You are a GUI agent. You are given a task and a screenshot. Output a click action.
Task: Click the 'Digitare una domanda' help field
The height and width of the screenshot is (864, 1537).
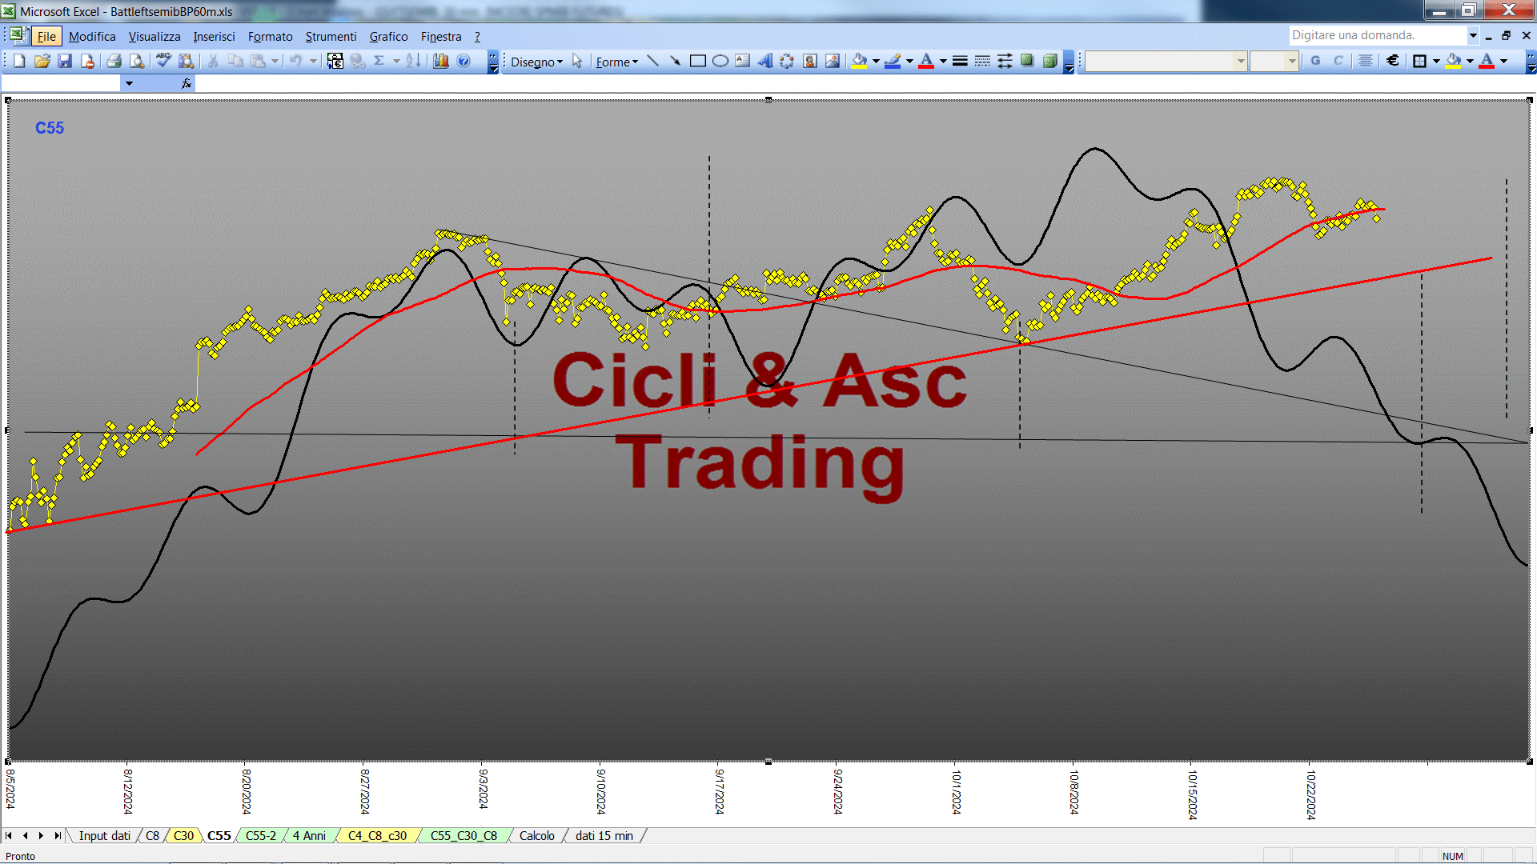tap(1378, 35)
